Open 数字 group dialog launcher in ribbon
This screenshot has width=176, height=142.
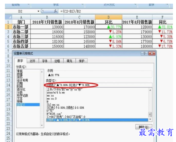(x=167, y=5)
